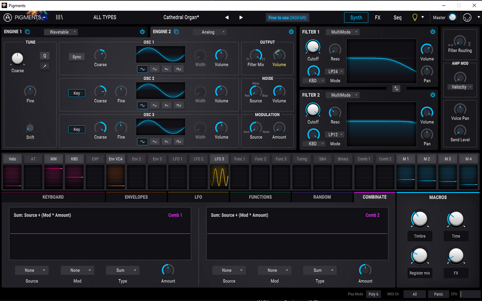Screen dimensions: 482x301
Task: Open Filter 1 MultiMode type dropdown
Action: pyautogui.click(x=343, y=32)
